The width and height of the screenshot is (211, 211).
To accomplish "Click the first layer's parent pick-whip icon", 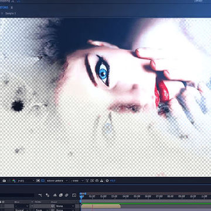I will coord(53,206).
